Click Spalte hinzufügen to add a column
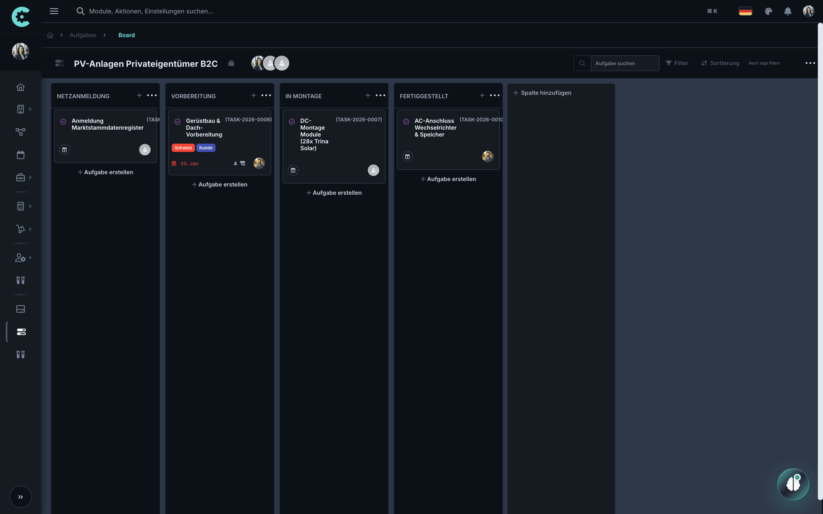Viewport: 823px width, 514px height. 542,93
